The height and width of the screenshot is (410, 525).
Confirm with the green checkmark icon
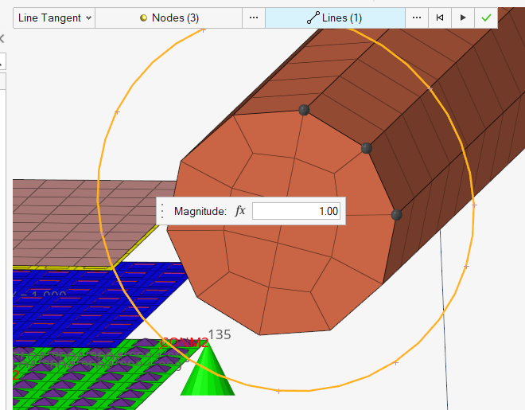pos(485,18)
